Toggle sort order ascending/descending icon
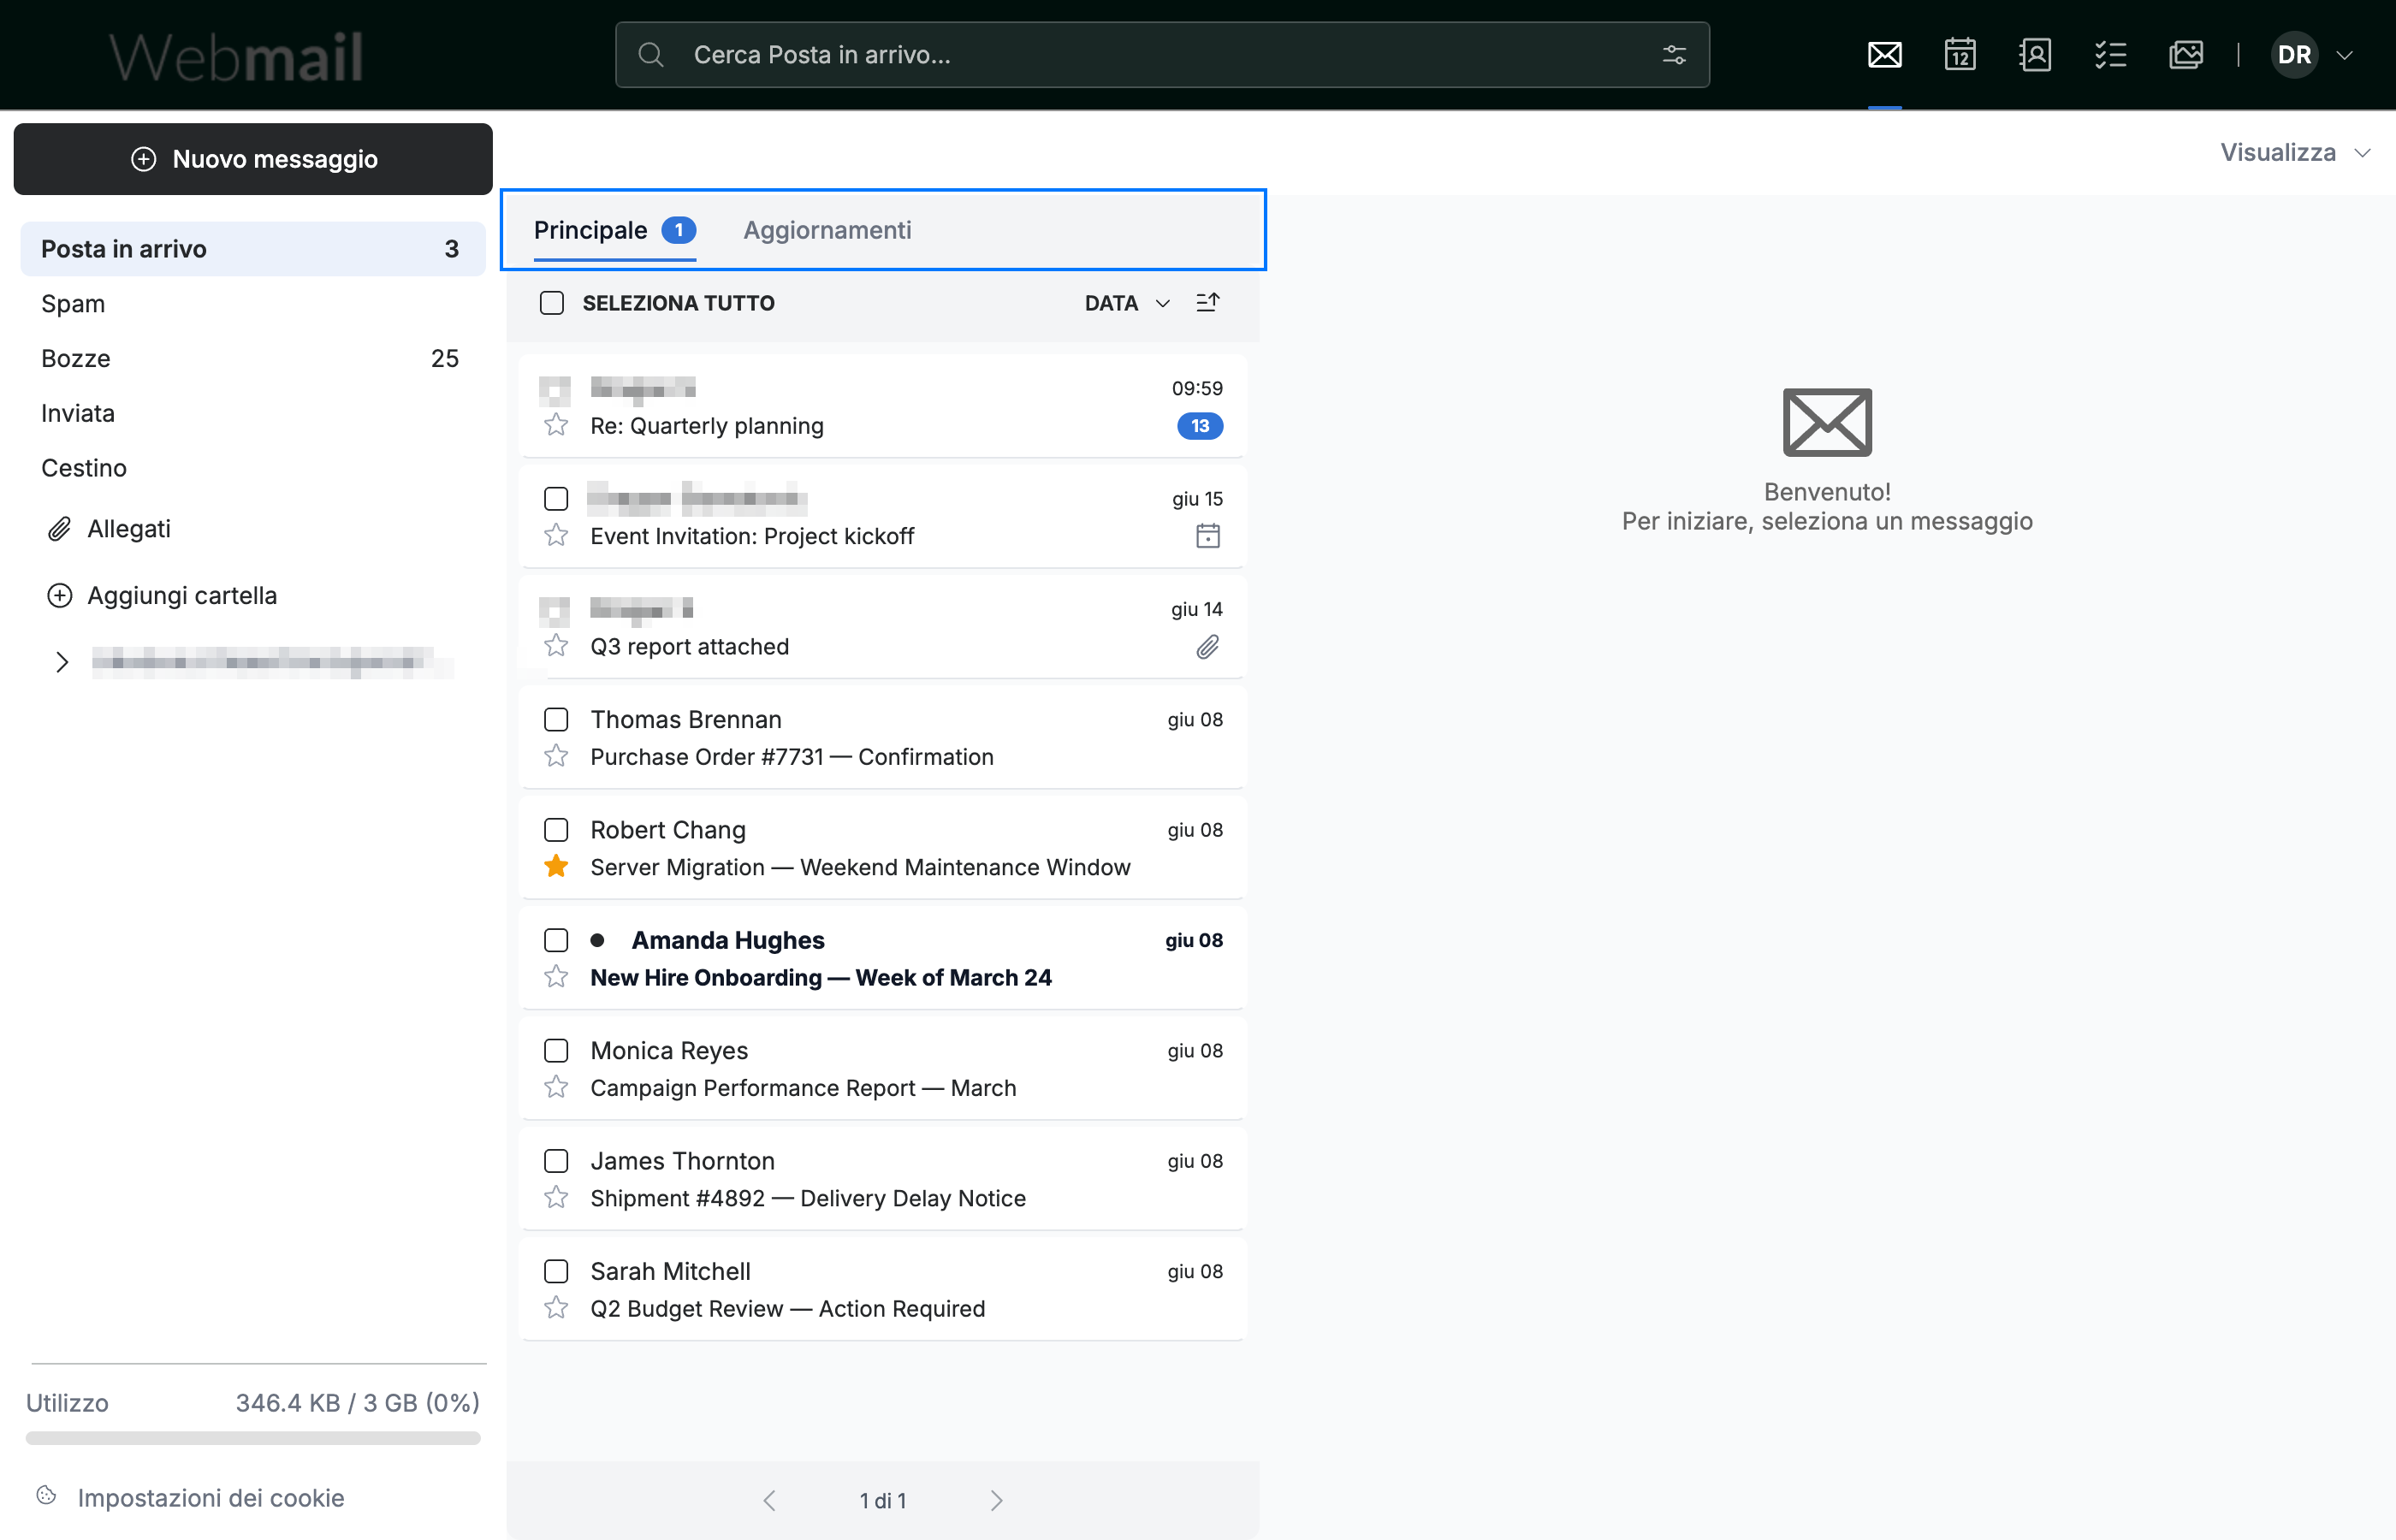The image size is (2396, 1540). (1208, 302)
